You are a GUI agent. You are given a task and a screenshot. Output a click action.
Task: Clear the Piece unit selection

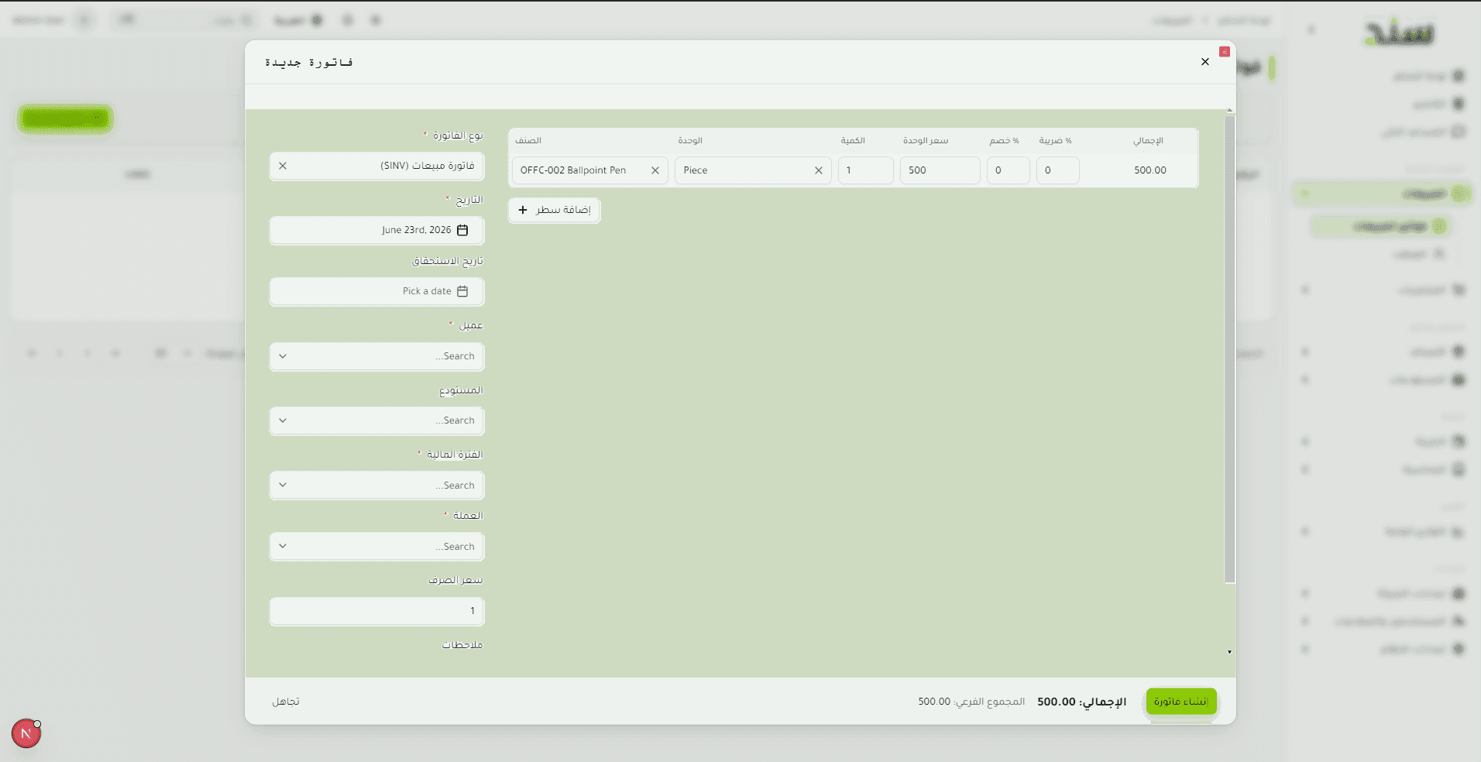819,170
